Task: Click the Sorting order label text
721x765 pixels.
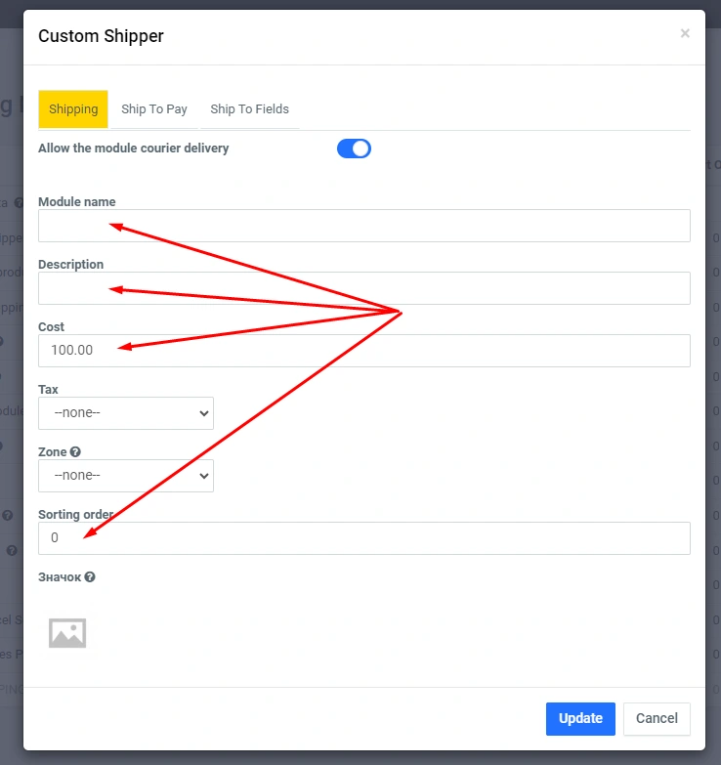Action: pyautogui.click(x=75, y=515)
